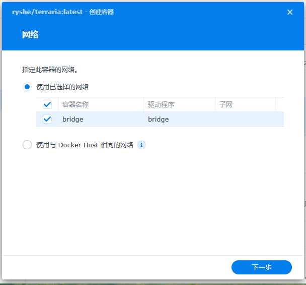The height and width of the screenshot is (285, 306).
Task: Open the info icon beside Docker Host option
Action: pos(141,145)
